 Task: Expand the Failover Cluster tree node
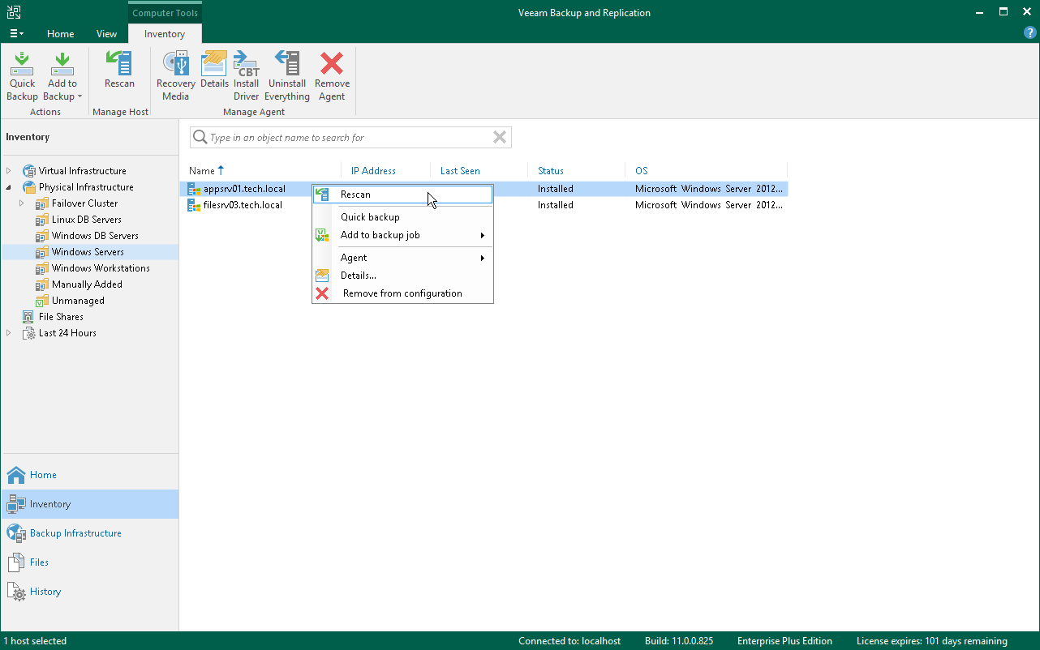(x=22, y=203)
